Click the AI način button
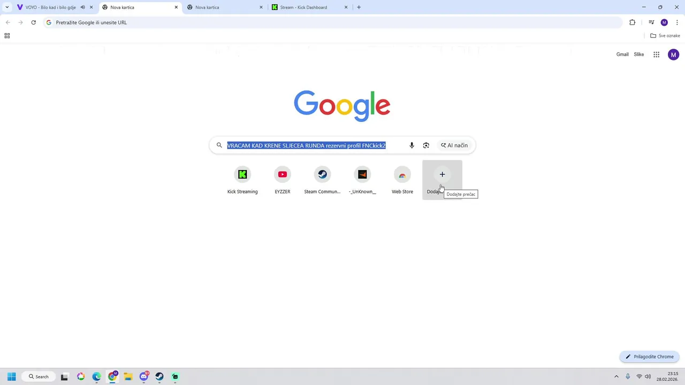This screenshot has width=685, height=385. point(454,145)
